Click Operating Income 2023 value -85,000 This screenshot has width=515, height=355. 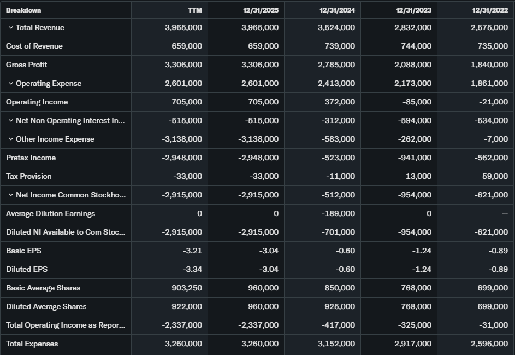pos(417,102)
